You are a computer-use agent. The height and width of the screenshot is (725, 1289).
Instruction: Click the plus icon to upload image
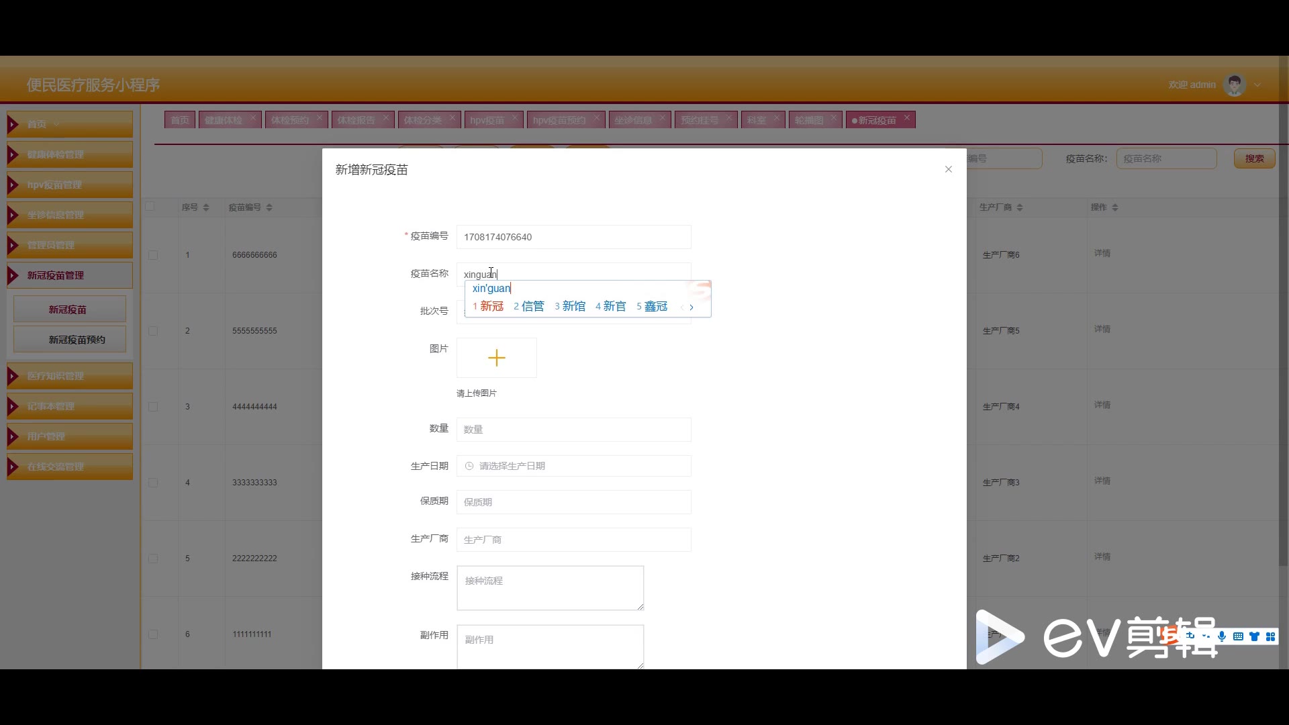(x=496, y=358)
